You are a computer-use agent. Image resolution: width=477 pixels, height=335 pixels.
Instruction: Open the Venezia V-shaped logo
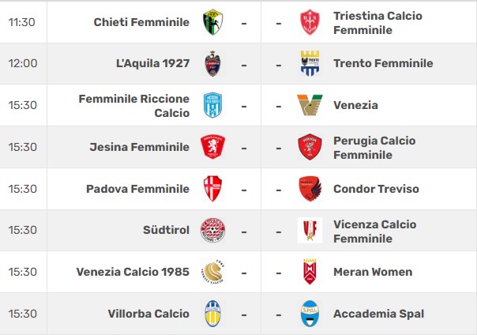(310, 105)
